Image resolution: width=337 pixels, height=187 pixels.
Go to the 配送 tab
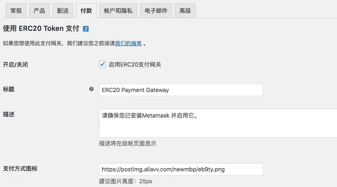coord(63,11)
